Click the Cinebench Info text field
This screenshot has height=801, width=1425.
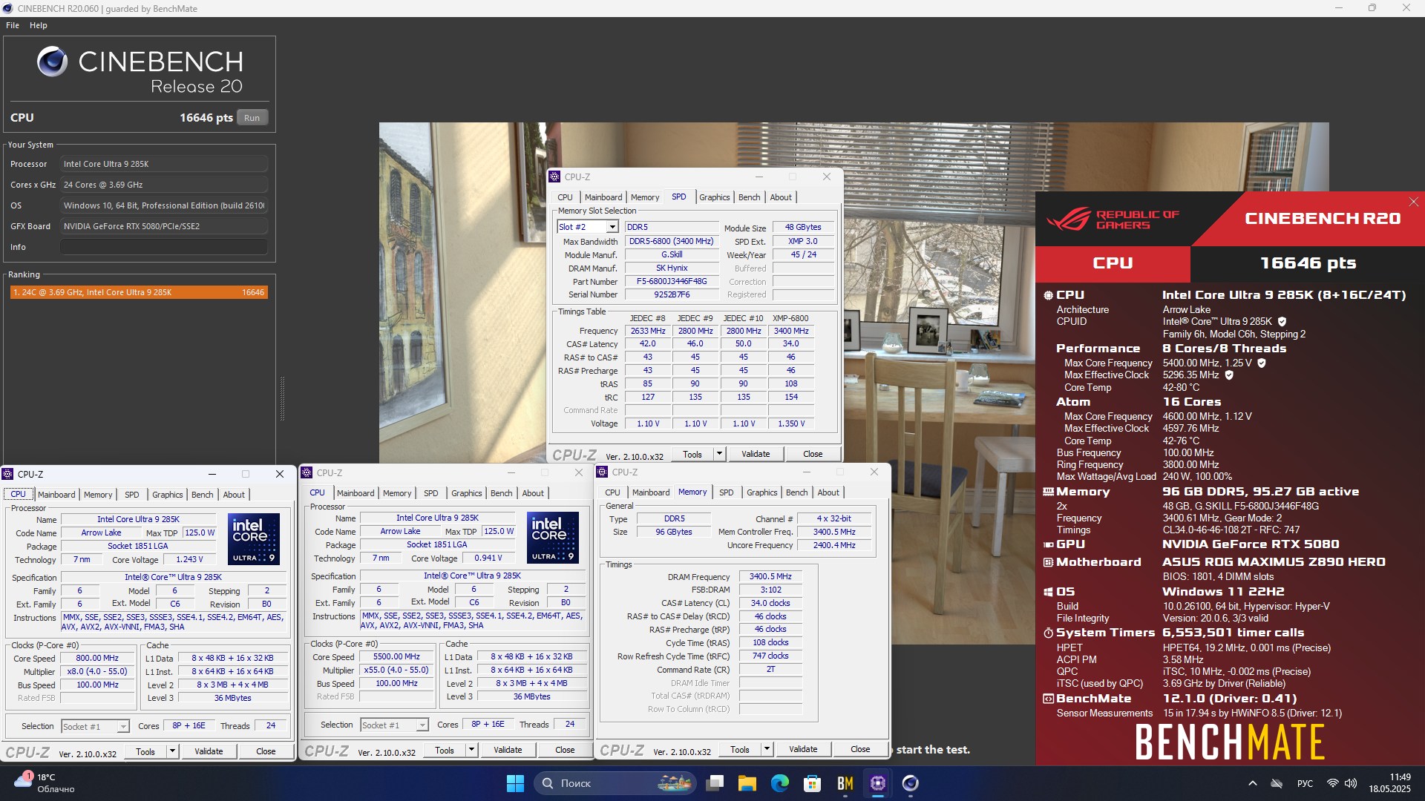click(164, 247)
